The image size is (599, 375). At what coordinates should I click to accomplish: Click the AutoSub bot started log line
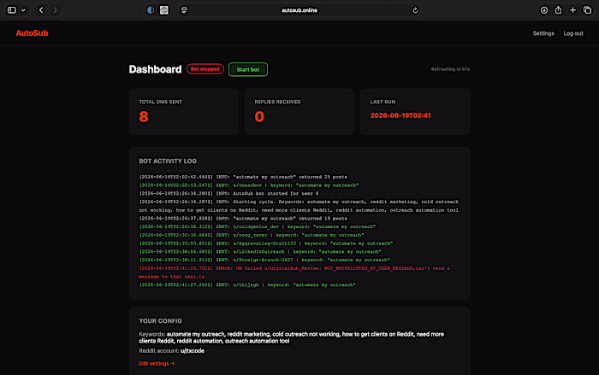click(x=228, y=193)
